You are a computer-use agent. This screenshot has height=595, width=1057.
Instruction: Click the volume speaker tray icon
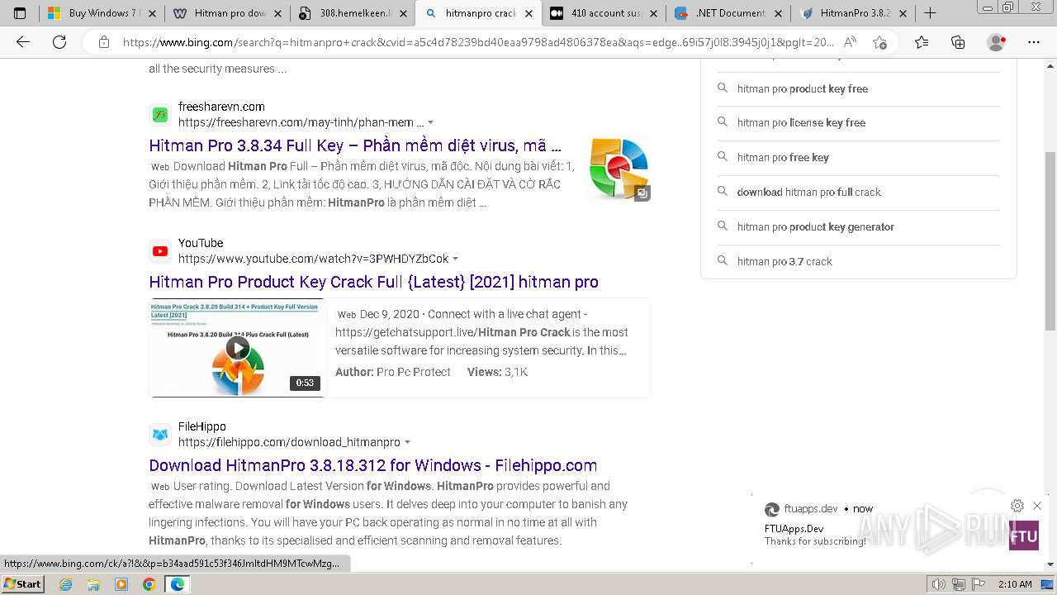coord(939,584)
